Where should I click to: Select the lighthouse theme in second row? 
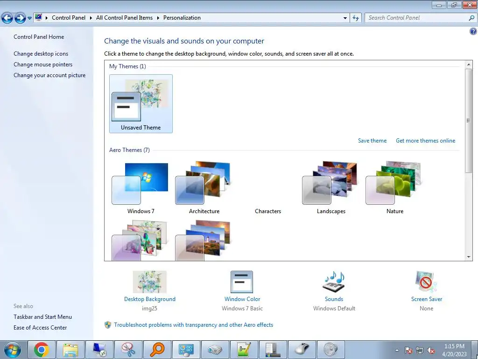click(x=203, y=241)
